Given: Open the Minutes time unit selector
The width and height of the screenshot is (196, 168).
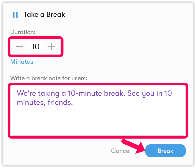Looking at the screenshot, I should [22, 62].
